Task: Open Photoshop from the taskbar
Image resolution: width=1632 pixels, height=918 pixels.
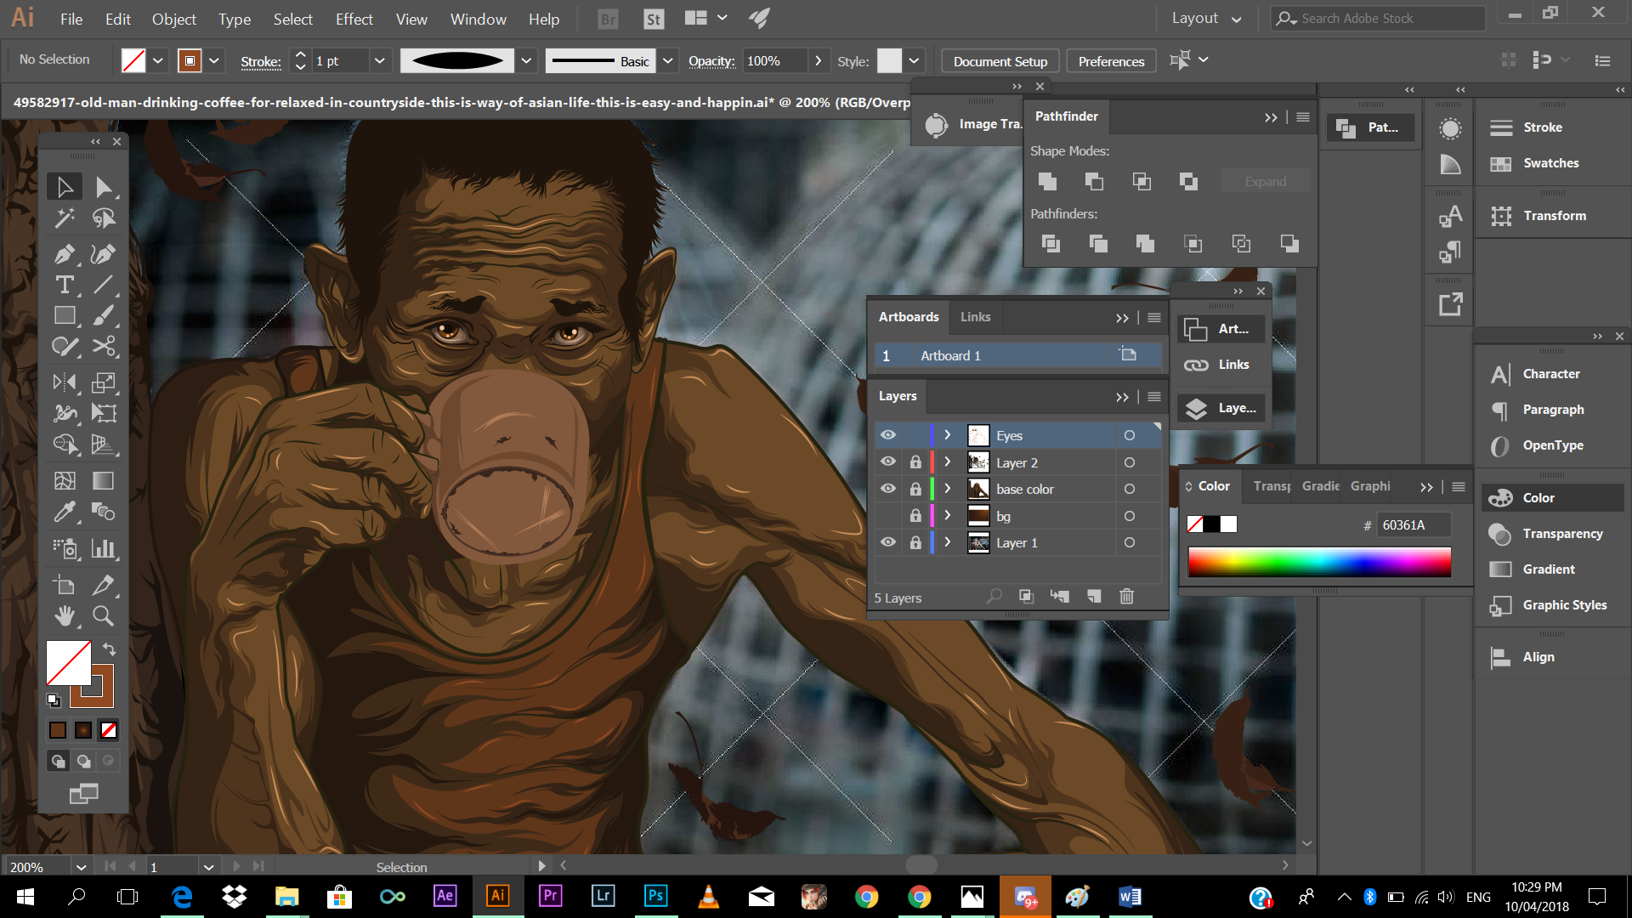Action: point(655,896)
